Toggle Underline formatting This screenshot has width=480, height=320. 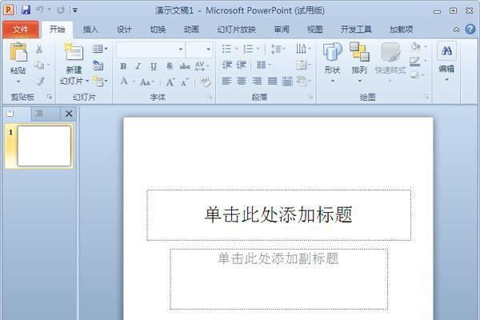154,66
